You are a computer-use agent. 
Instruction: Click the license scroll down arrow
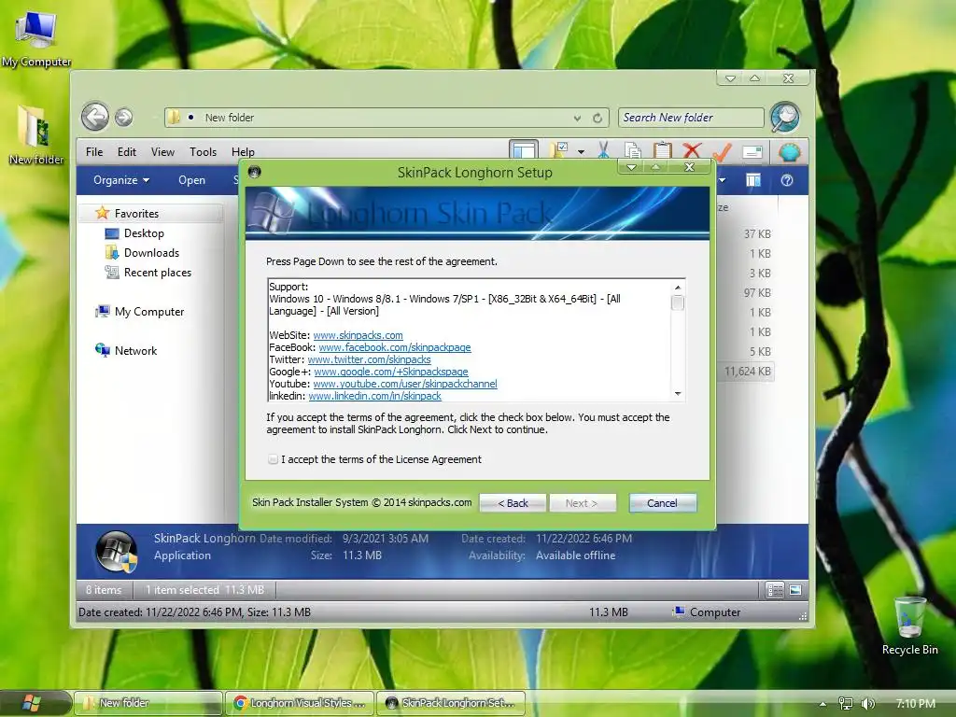678,394
